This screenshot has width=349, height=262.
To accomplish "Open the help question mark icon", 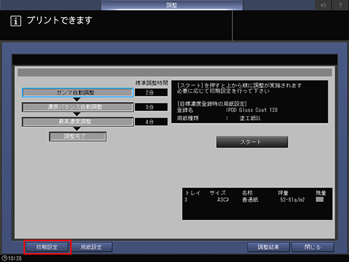I will (x=340, y=5).
